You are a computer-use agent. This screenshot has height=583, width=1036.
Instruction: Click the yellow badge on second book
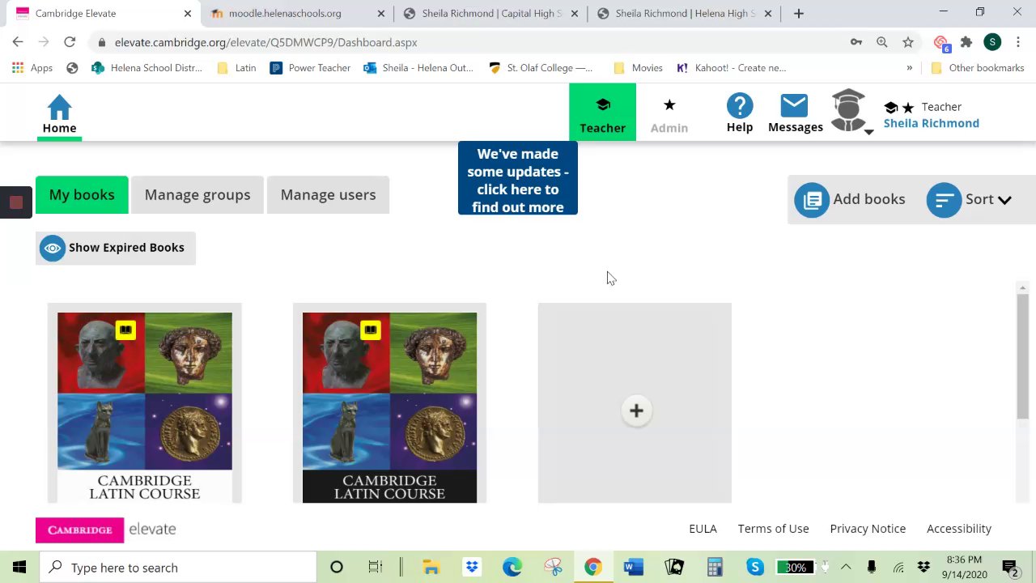(371, 330)
